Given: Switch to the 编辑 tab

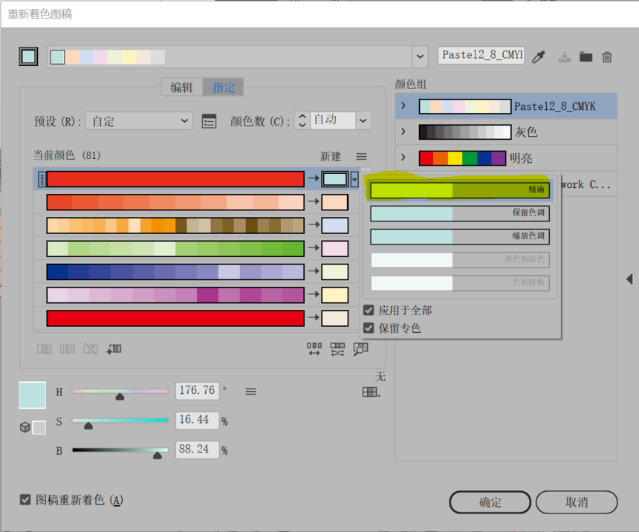Looking at the screenshot, I should pyautogui.click(x=182, y=87).
